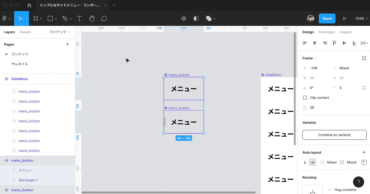Switch to the Prototype tab
The height and width of the screenshot is (194, 370).
[x=326, y=32]
